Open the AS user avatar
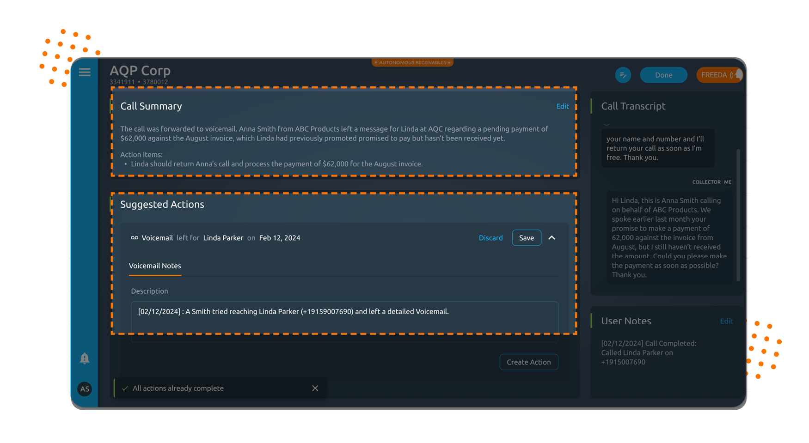This screenshot has height=443, width=809. click(85, 389)
